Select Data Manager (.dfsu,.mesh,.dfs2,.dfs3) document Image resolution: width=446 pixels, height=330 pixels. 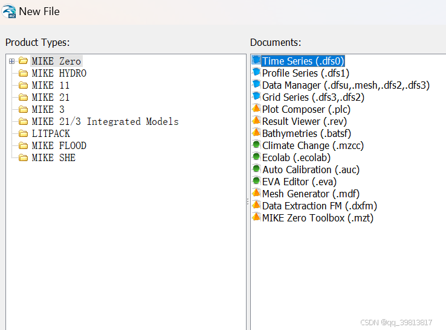[x=346, y=85]
